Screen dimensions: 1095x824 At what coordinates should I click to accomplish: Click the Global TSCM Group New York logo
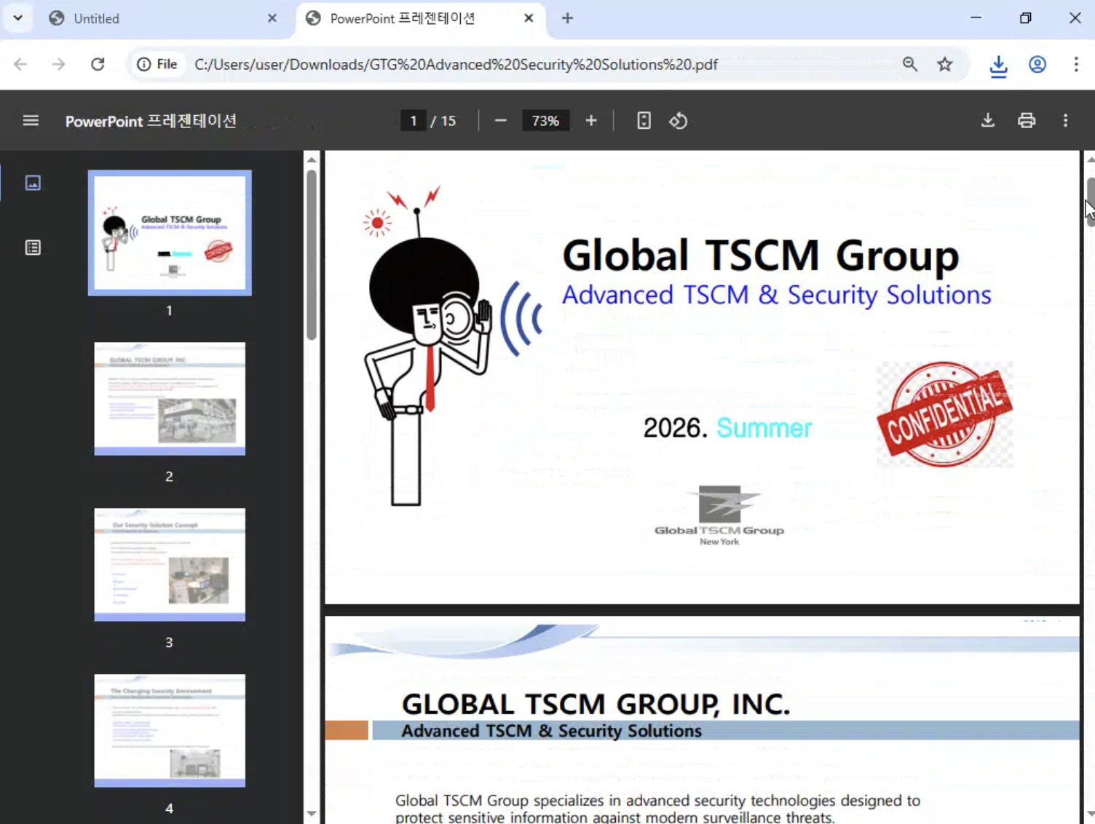click(x=719, y=515)
